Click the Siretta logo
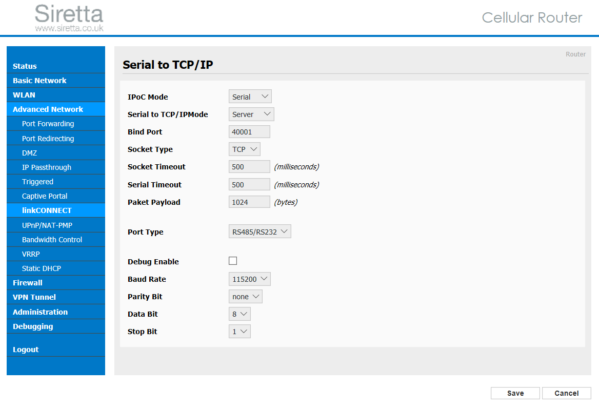Viewport: 599px width, 406px height. (69, 18)
